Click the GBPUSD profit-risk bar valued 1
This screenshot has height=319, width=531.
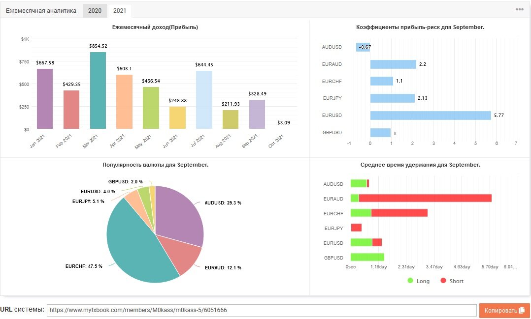[x=380, y=133]
